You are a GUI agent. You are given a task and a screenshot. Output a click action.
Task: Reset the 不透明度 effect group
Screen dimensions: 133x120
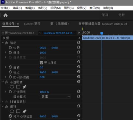coord(79,81)
